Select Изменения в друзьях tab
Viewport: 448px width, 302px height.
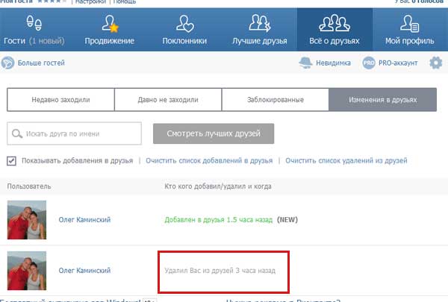pos(382,99)
